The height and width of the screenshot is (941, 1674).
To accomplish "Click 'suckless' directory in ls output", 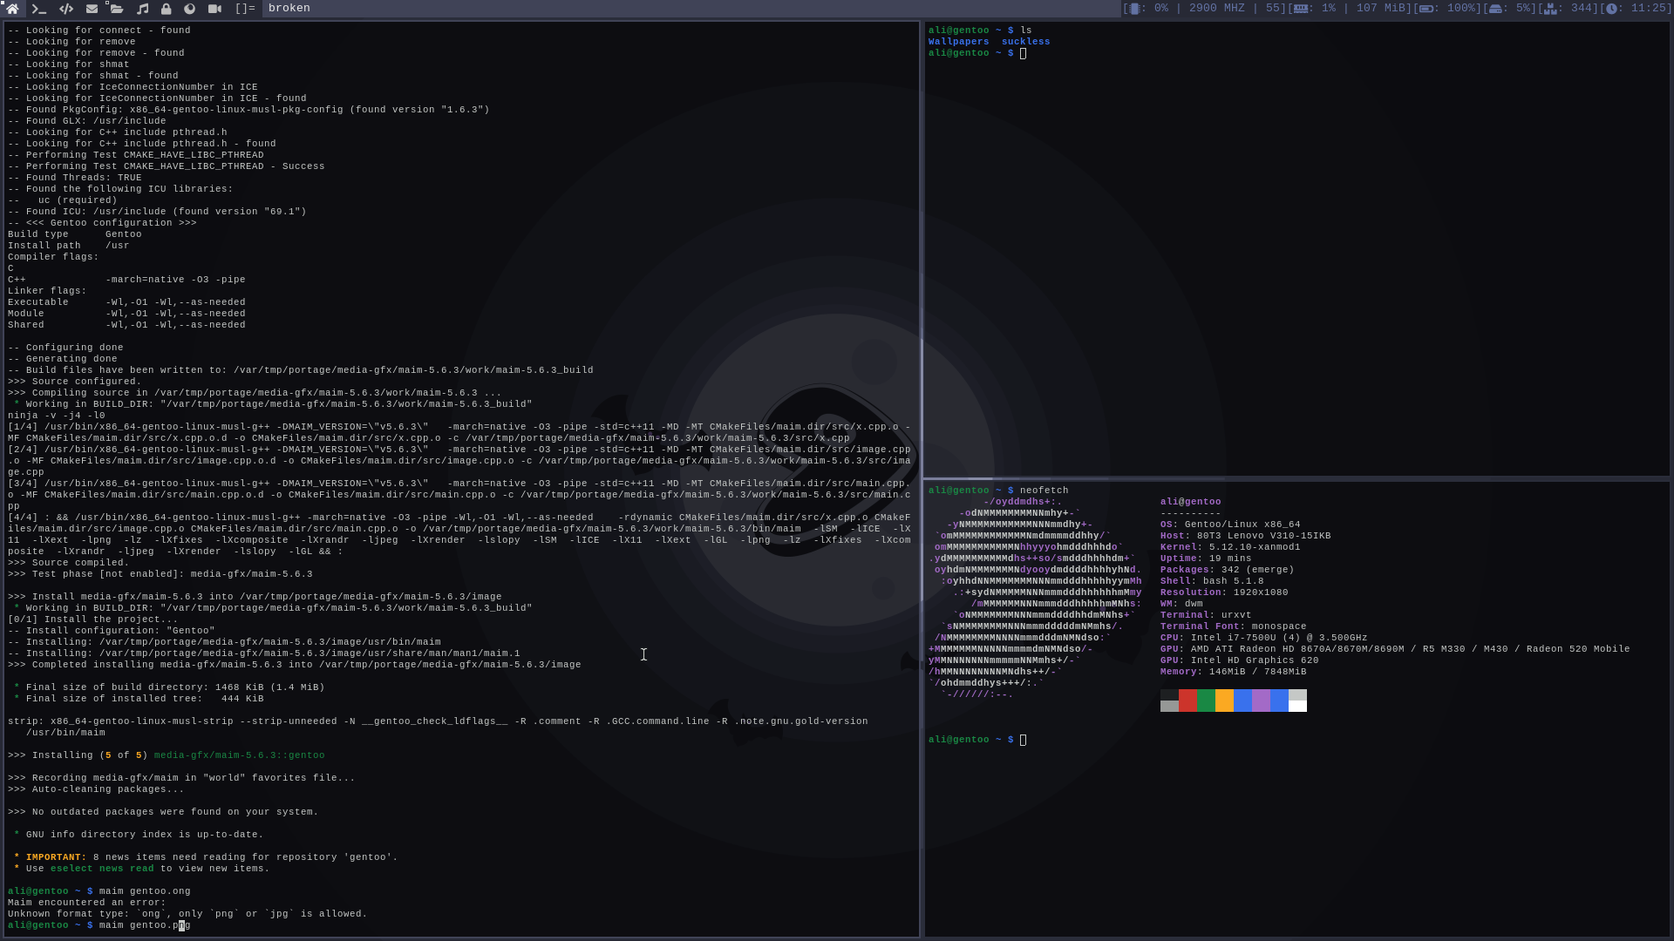I will [1025, 42].
